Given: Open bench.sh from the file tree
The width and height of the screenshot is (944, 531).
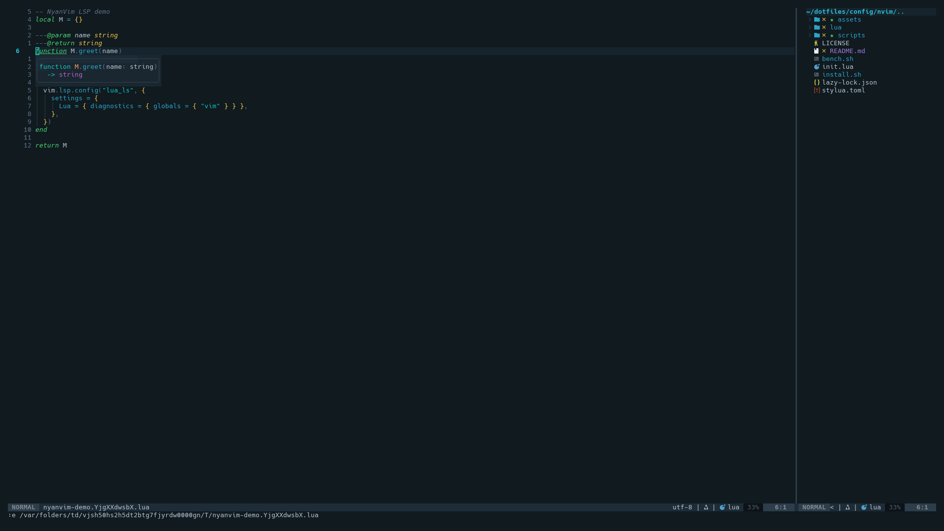Looking at the screenshot, I should point(838,59).
